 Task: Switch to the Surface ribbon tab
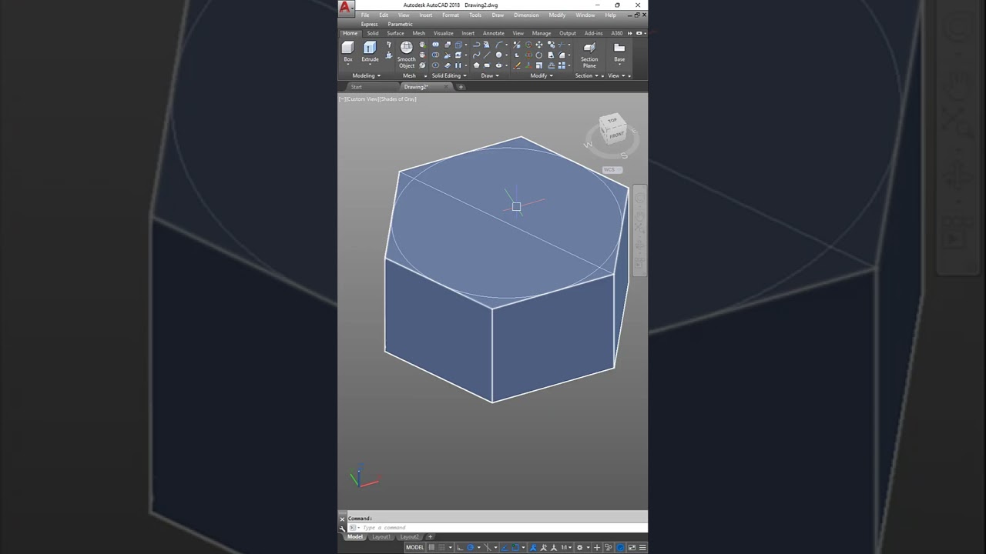395,33
